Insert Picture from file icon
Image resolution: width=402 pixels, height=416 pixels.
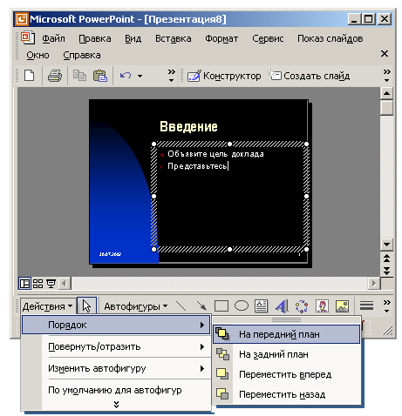[x=342, y=306]
